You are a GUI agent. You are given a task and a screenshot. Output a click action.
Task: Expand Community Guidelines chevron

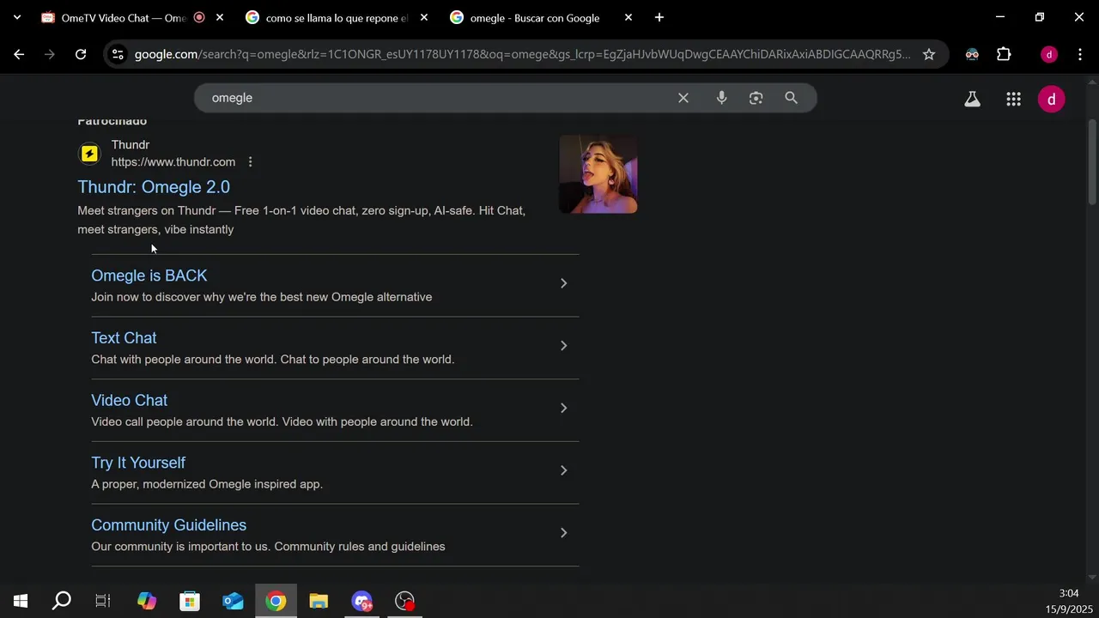pos(563,533)
